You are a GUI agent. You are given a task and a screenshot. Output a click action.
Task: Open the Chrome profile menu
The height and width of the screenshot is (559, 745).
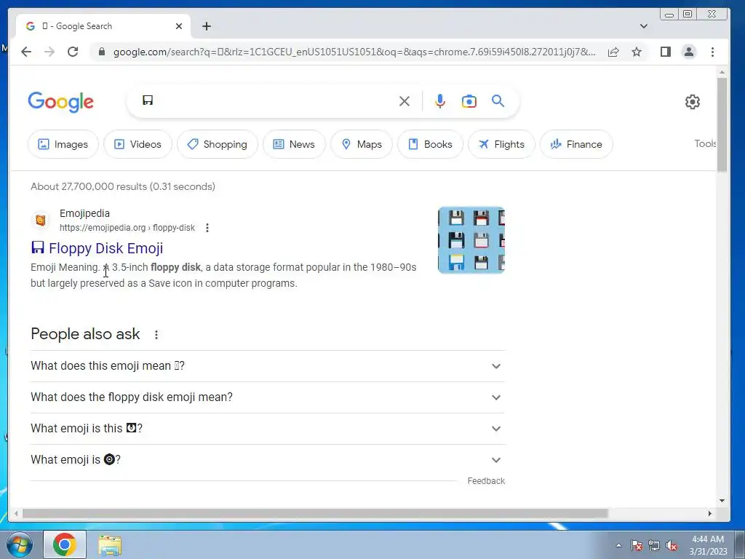tap(688, 52)
